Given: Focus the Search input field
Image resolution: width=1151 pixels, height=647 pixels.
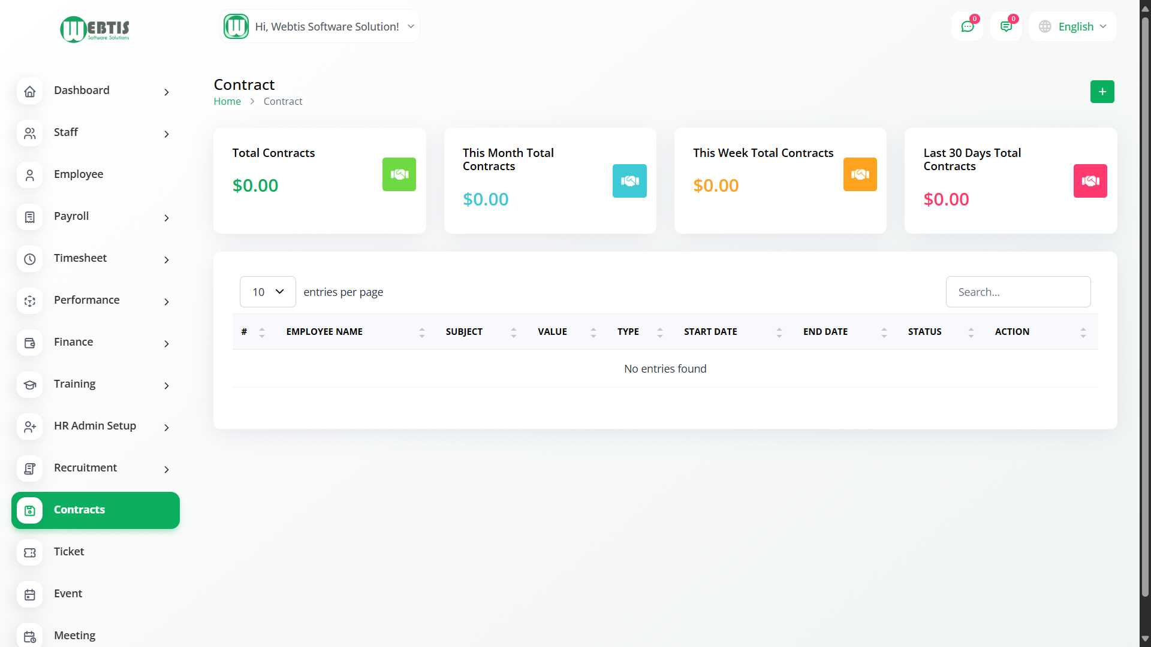Looking at the screenshot, I should tap(1018, 292).
